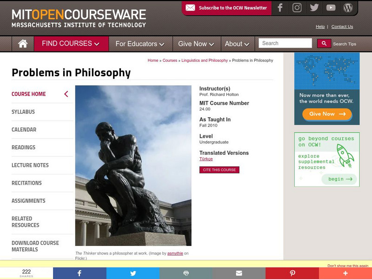
Task: Click Courses breadcrumb link
Action: pos(170,60)
